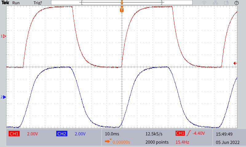Toggle the CH2 channel badge

point(62,134)
